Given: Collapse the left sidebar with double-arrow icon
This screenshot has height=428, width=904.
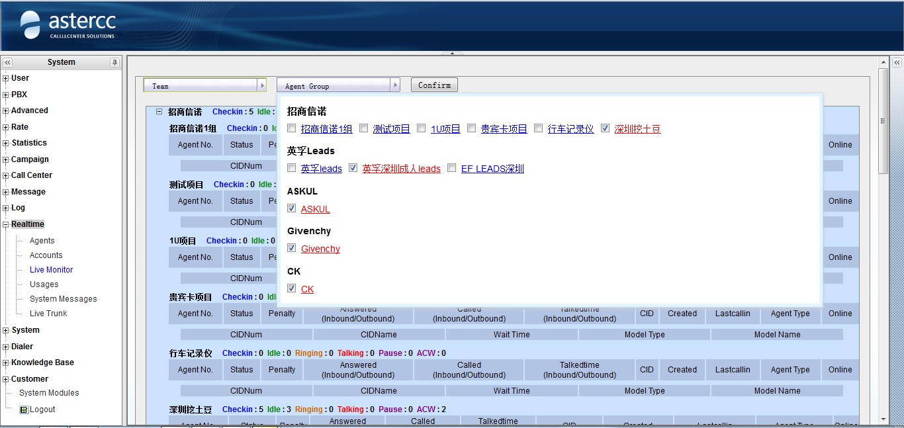Looking at the screenshot, I should 7,62.
